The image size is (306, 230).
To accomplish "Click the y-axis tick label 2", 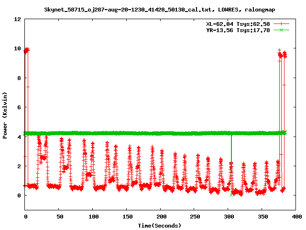I will click(x=19, y=166).
